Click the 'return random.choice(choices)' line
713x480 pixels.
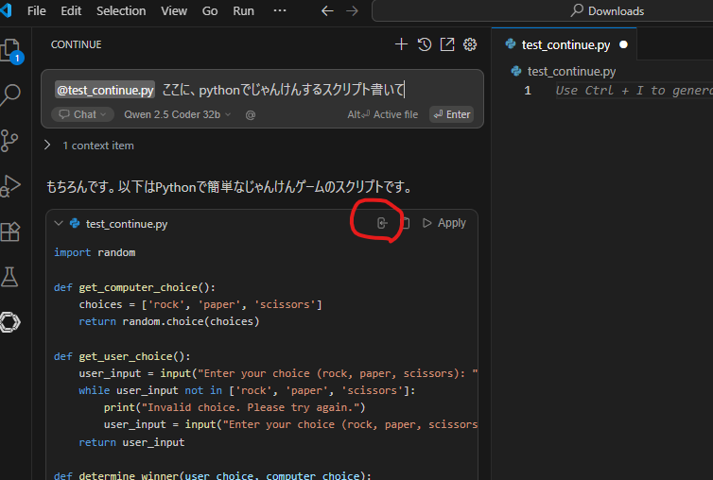coord(168,322)
